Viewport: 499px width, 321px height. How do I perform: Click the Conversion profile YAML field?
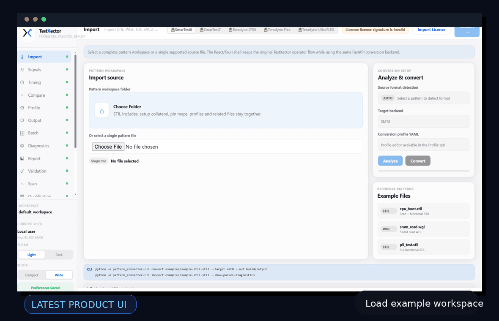[x=423, y=145]
